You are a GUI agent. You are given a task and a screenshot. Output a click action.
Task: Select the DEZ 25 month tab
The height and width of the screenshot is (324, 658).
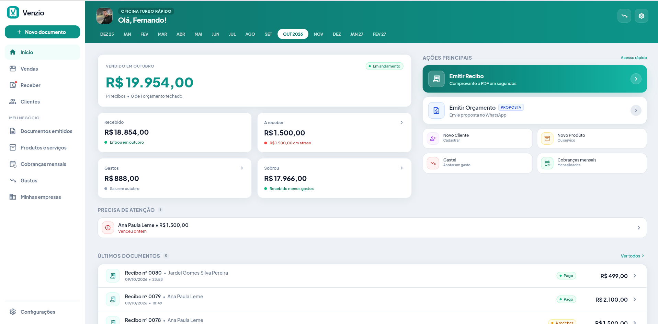pyautogui.click(x=107, y=34)
